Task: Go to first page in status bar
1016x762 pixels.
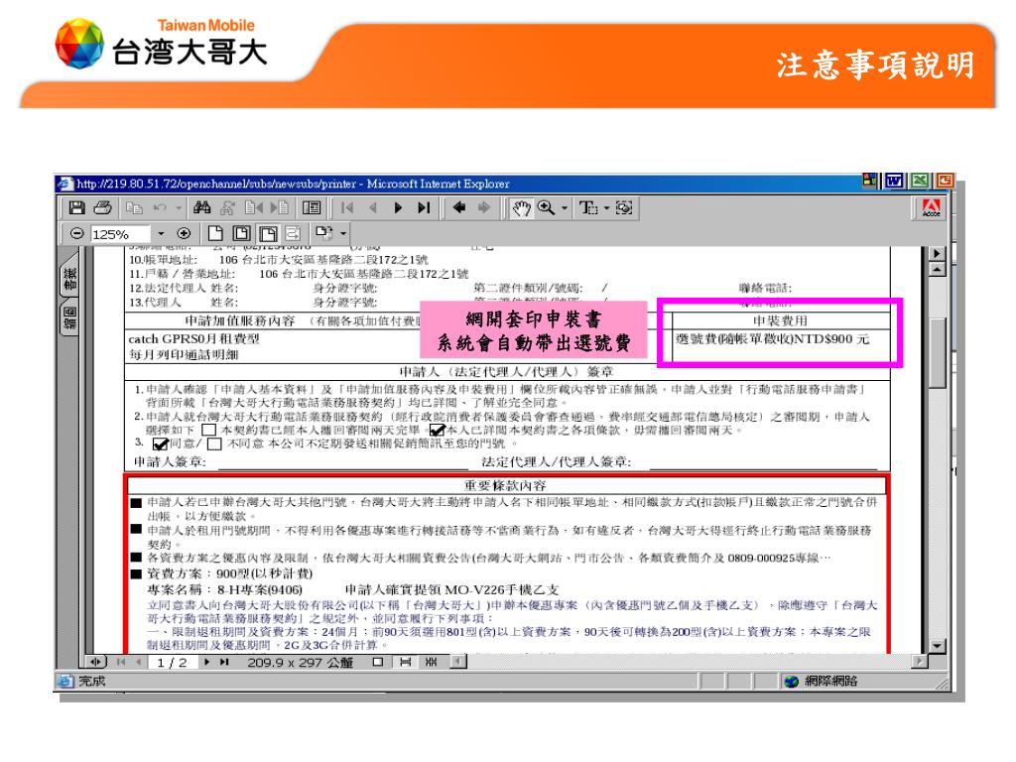Action: click(x=121, y=662)
